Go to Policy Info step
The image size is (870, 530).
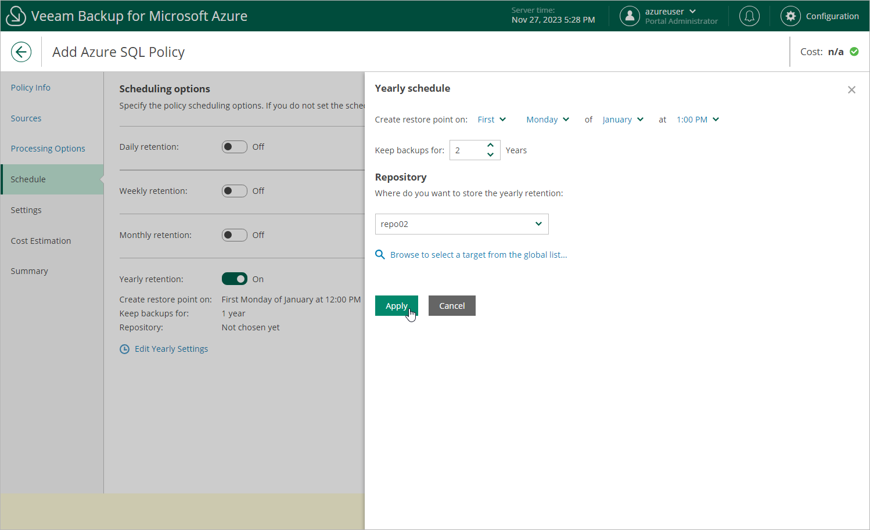pyautogui.click(x=31, y=88)
